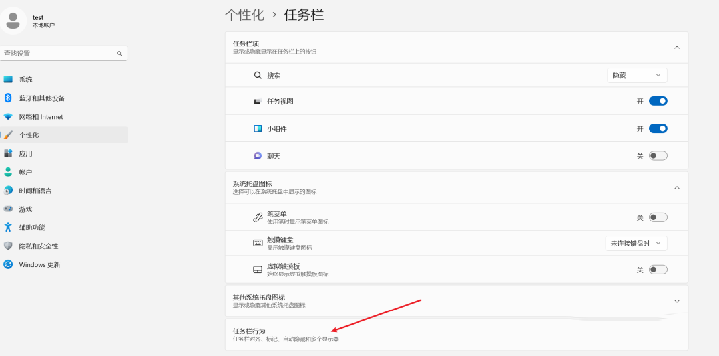The width and height of the screenshot is (719, 356).
Task: Click the 任务栏项 section header text
Action: [246, 44]
